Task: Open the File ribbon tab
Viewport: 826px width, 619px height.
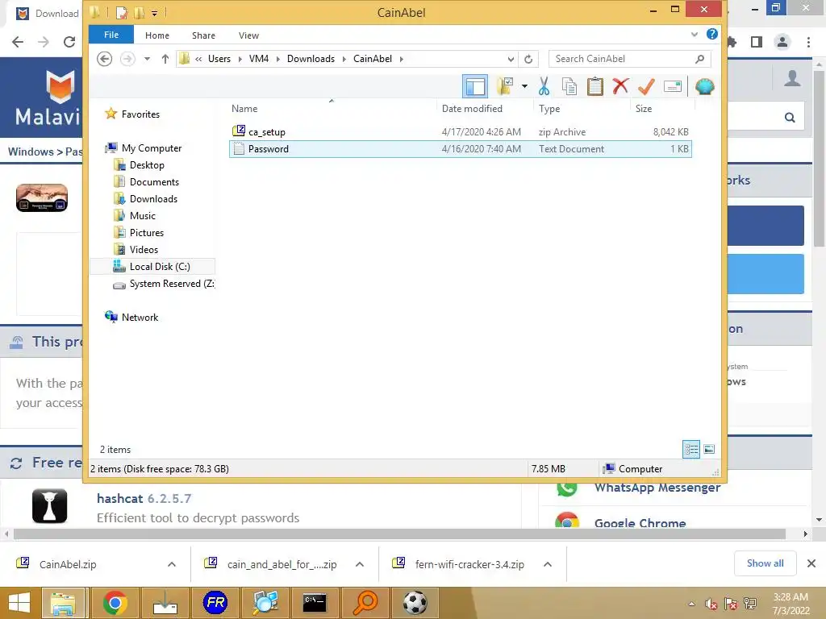Action: click(111, 35)
